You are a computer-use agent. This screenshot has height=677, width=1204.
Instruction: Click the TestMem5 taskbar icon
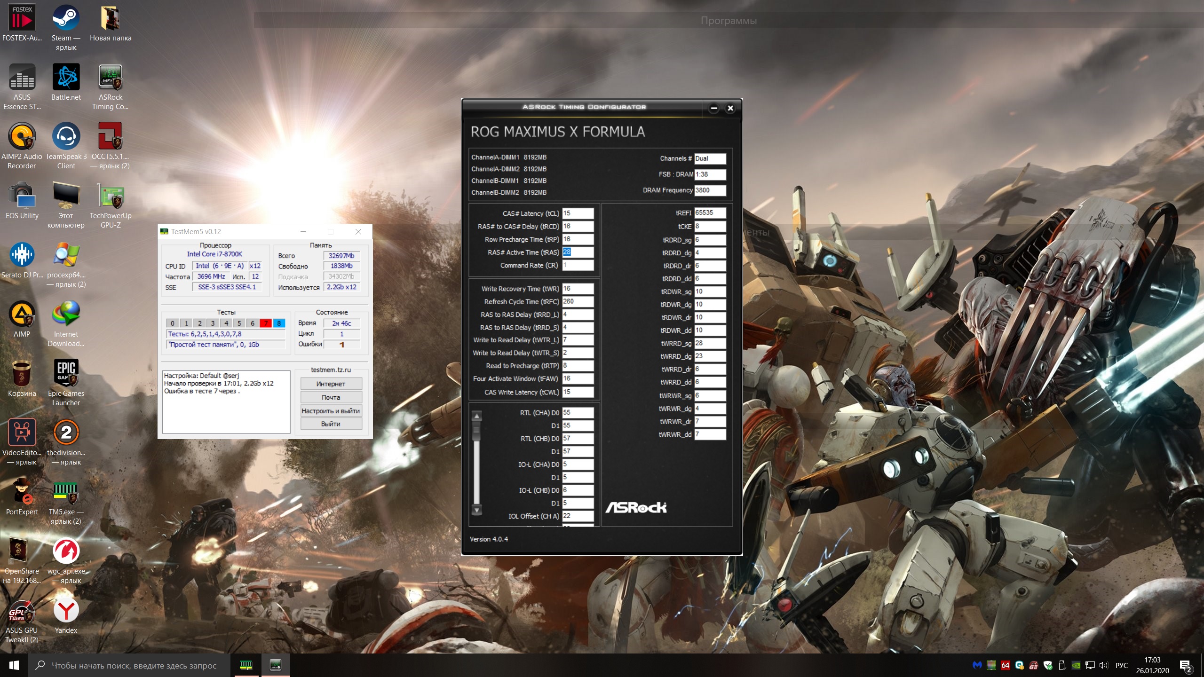(x=246, y=665)
